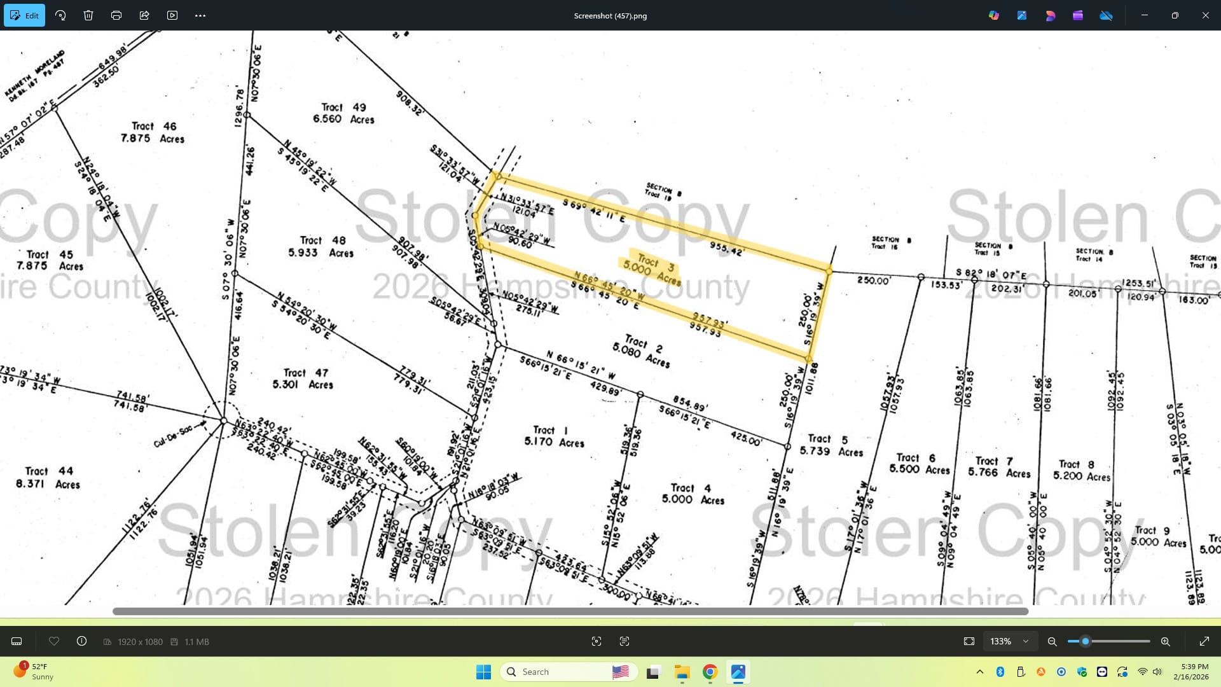Click the visual search scan icon
The width and height of the screenshot is (1221, 687).
point(597,641)
